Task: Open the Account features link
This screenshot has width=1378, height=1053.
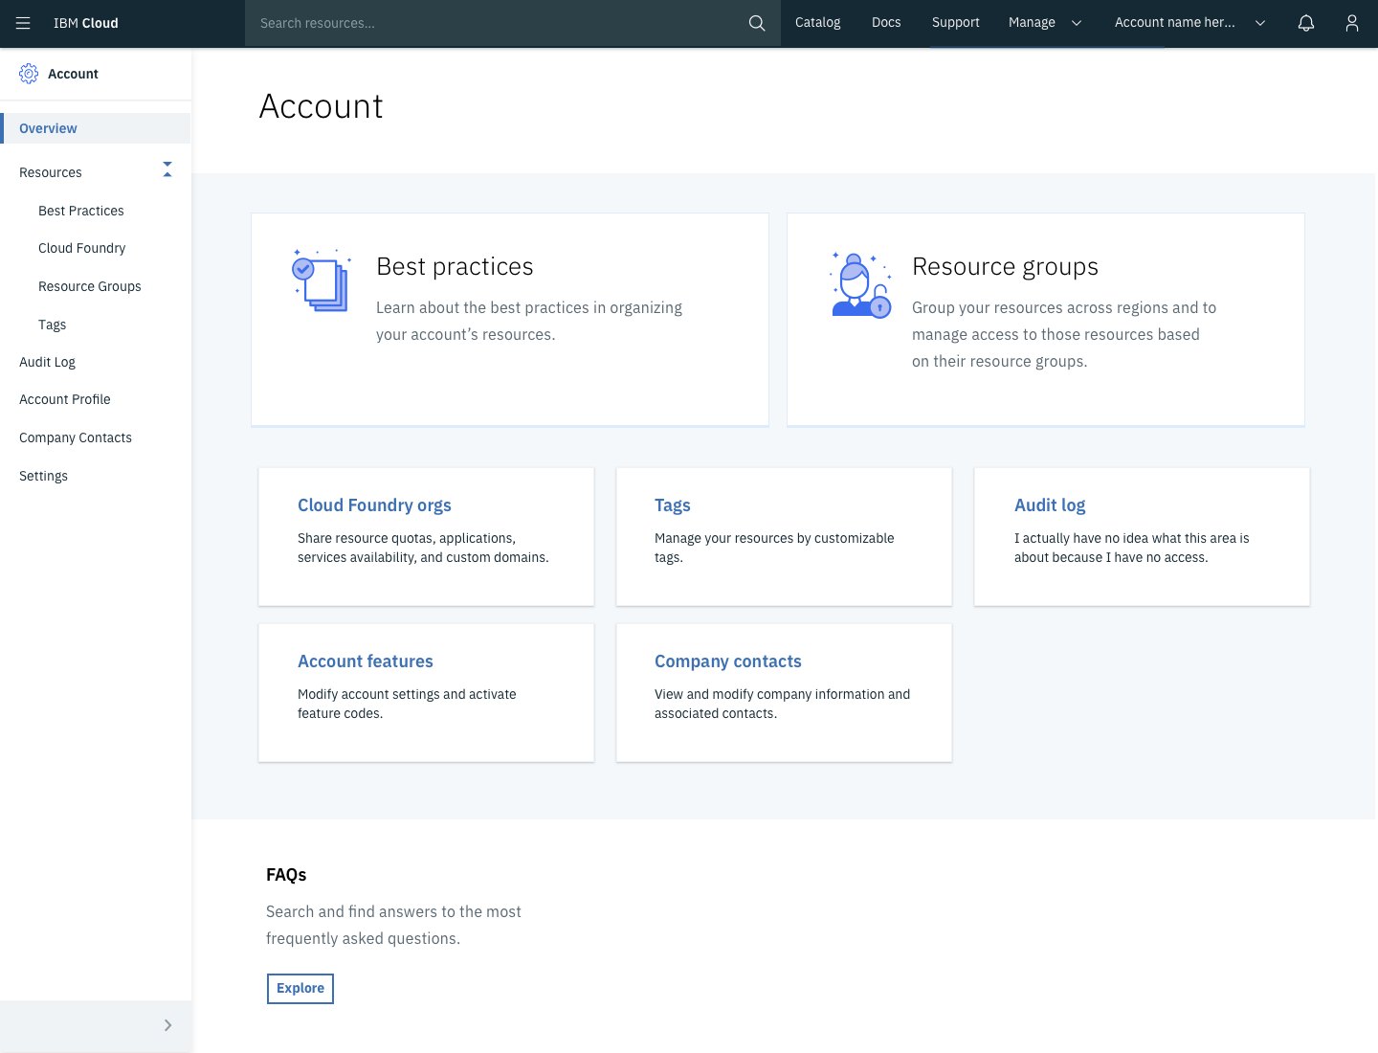Action: (x=366, y=661)
